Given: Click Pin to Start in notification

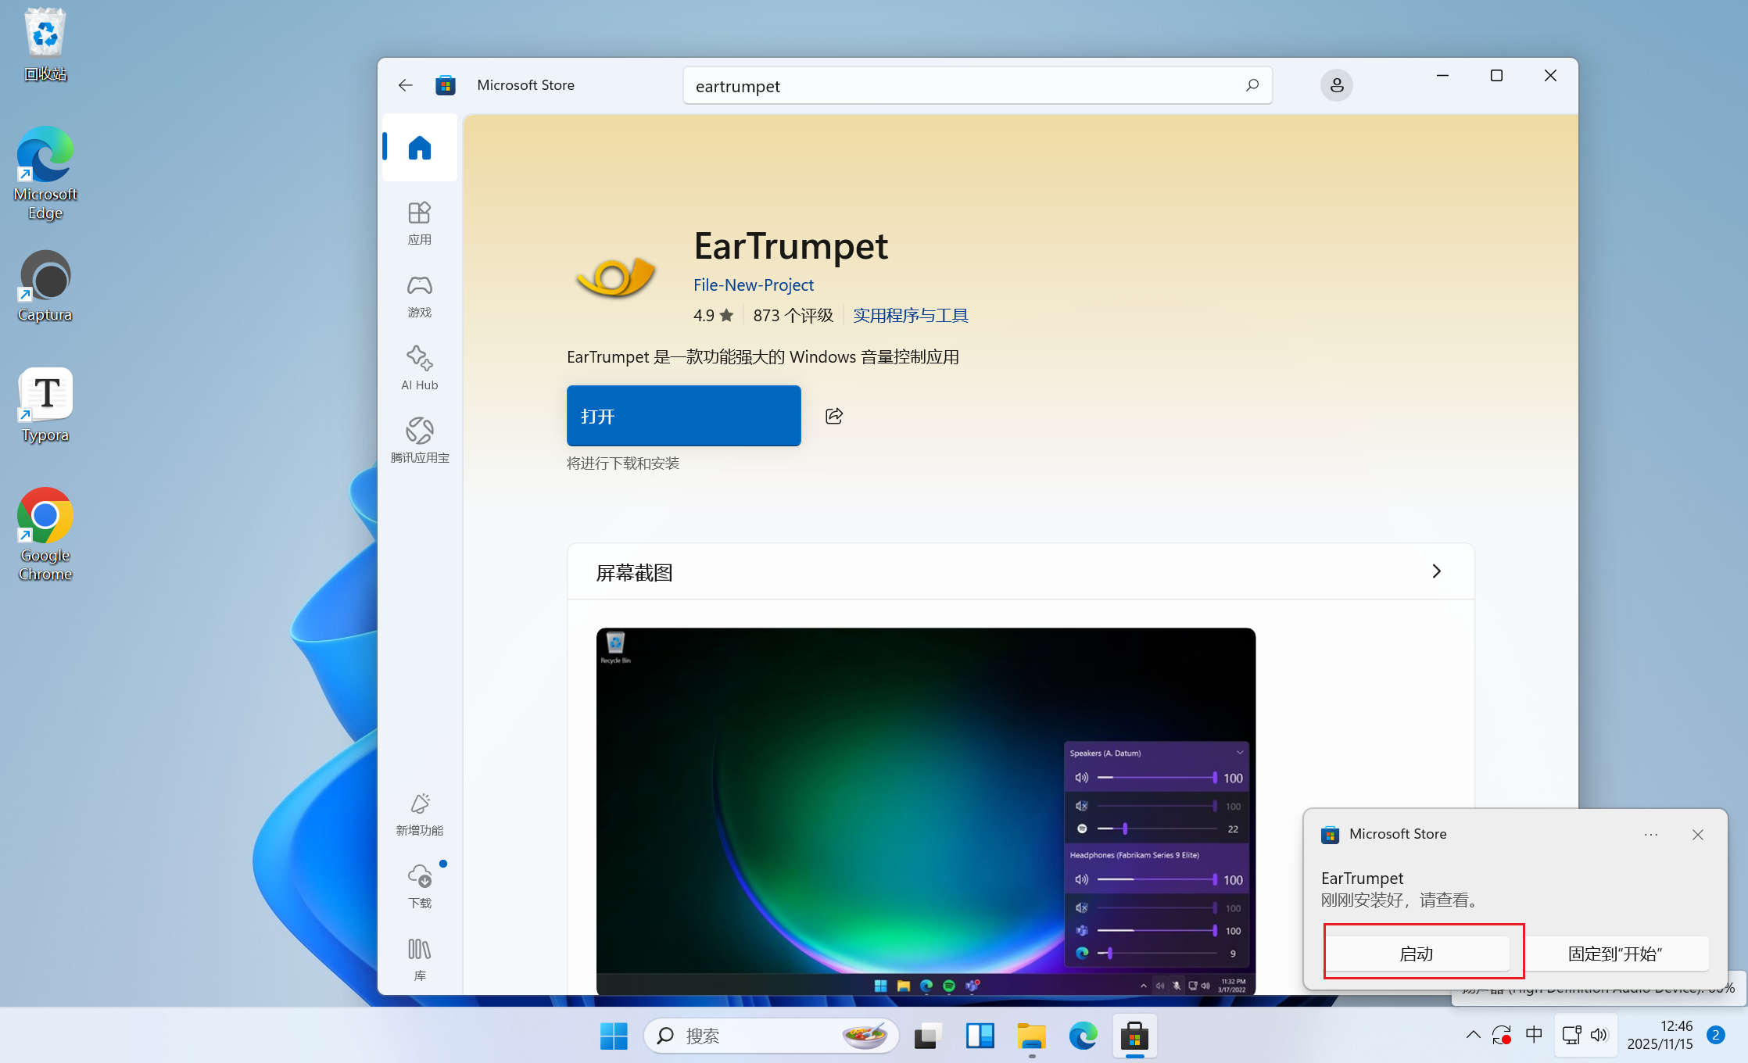Looking at the screenshot, I should tap(1614, 954).
